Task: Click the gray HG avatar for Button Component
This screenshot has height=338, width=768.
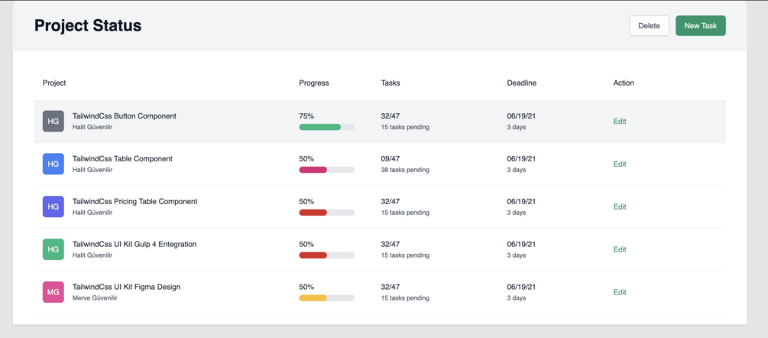Action: [53, 121]
